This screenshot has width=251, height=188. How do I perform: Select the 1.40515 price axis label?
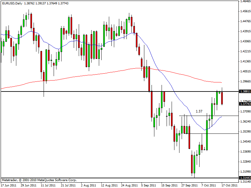(245, 71)
